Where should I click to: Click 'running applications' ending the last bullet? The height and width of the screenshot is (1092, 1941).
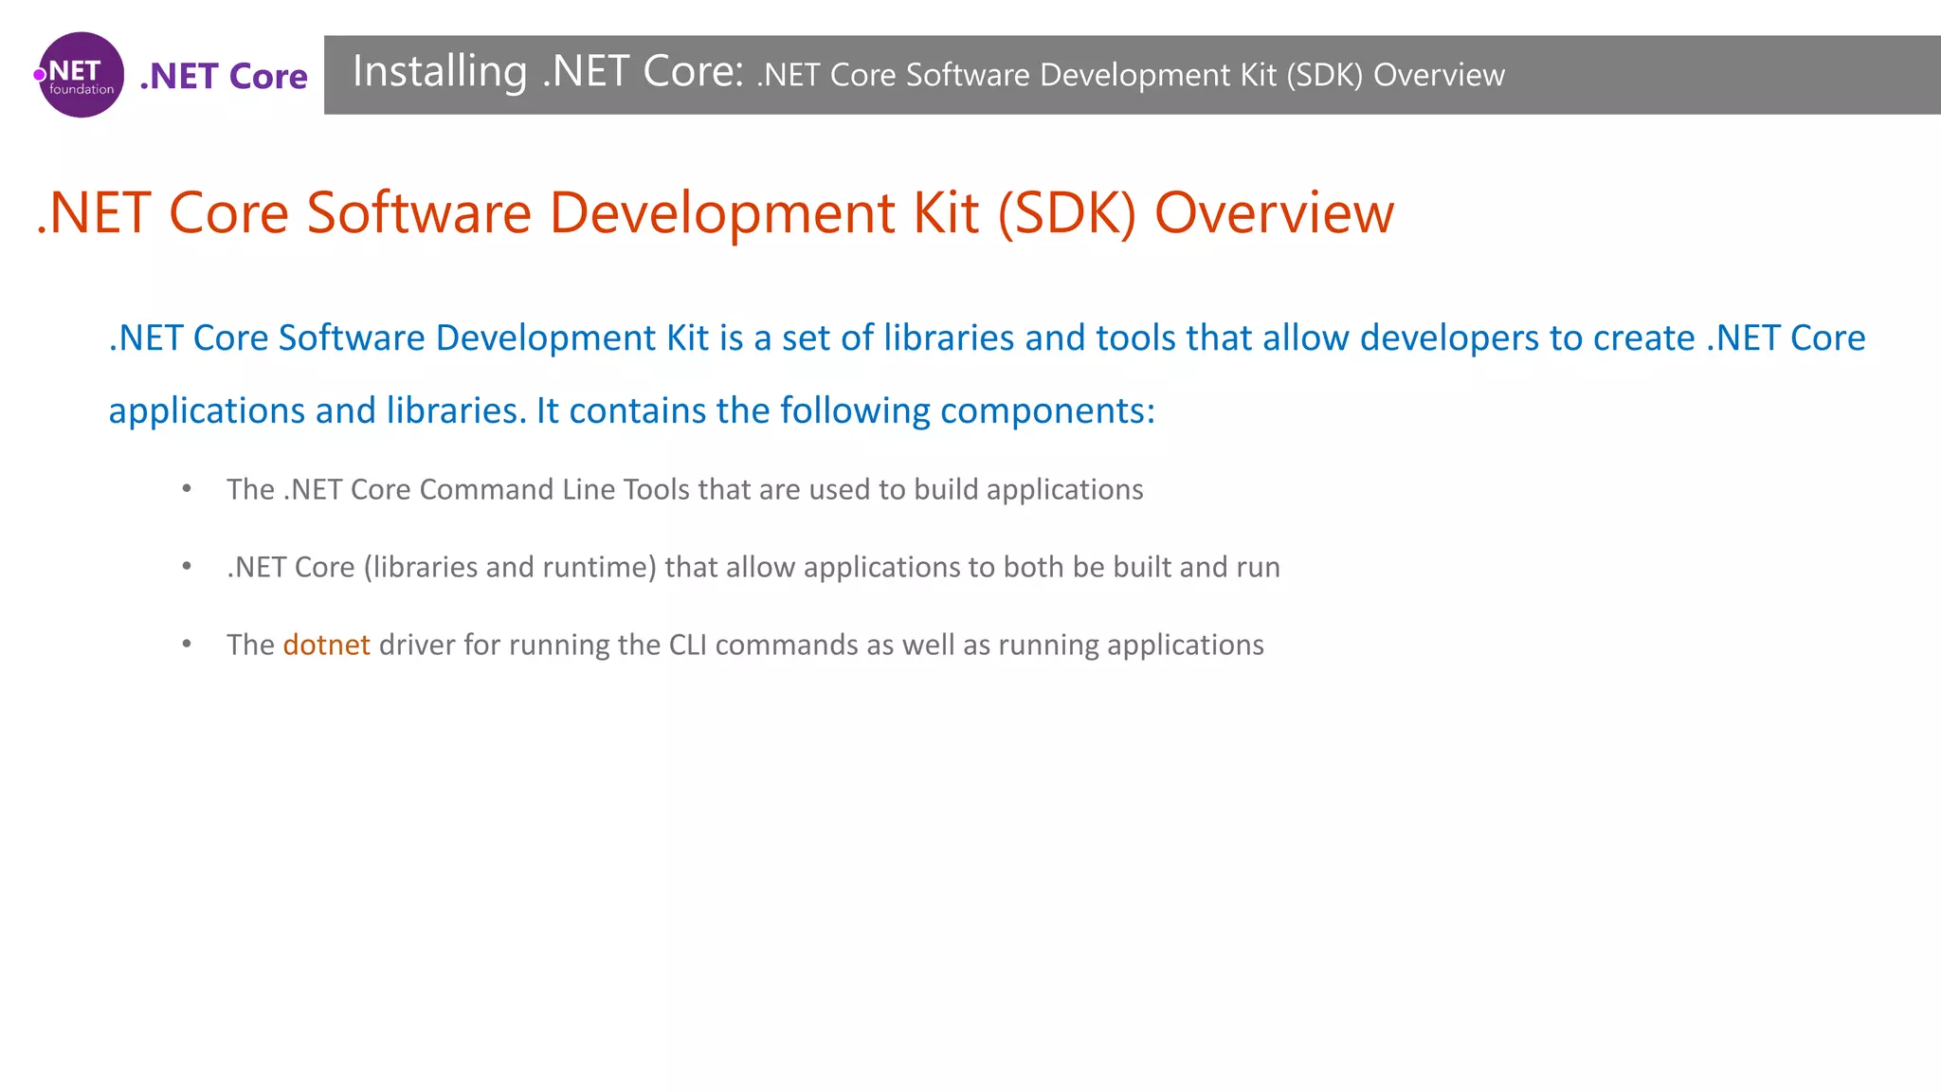tap(1130, 645)
